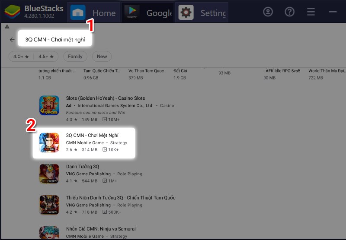Click the Tam Quốc Chiến T... card

(x=102, y=74)
